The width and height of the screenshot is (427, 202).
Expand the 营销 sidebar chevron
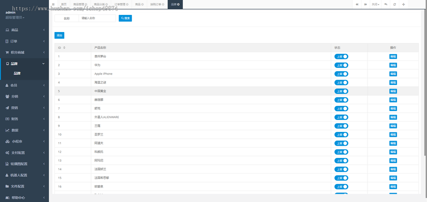[44, 108]
